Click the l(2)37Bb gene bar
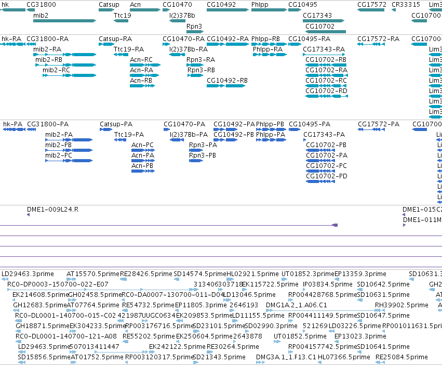Image resolution: width=442 pixels, height=365 pixels. pyautogui.click(x=177, y=21)
